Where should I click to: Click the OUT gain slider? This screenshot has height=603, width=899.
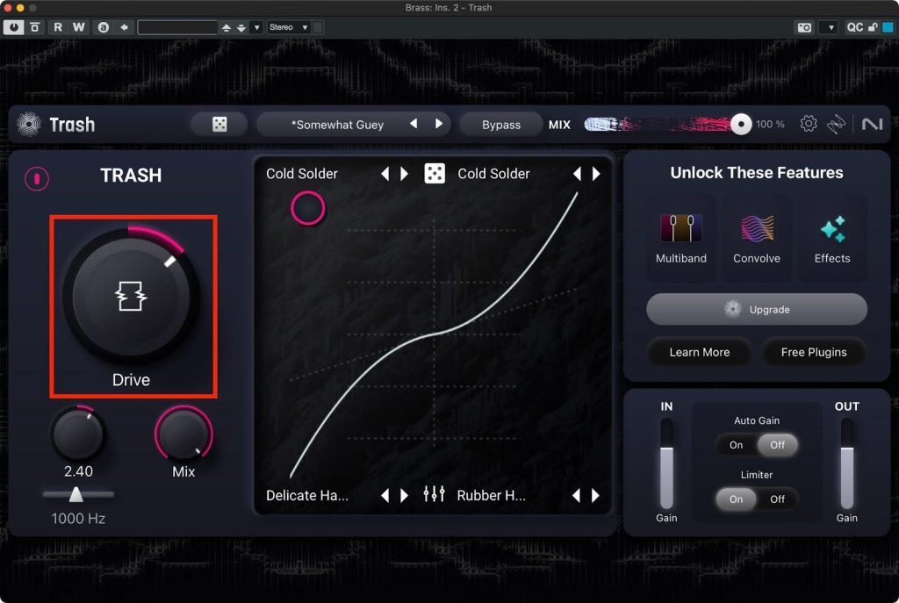(x=847, y=463)
